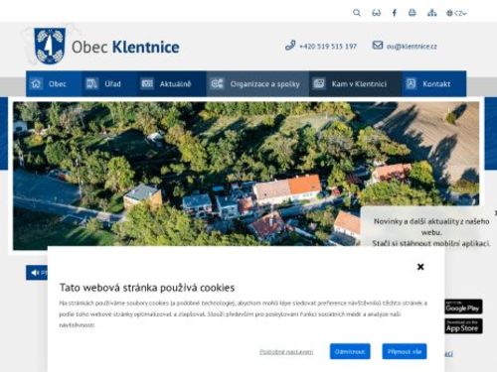
Task: Click the email envelope icon
Action: [378, 45]
